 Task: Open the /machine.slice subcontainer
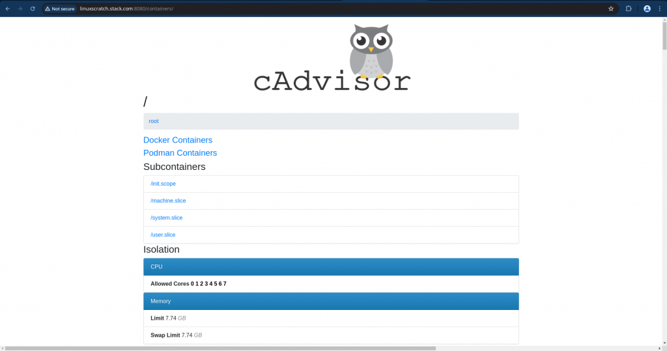pyautogui.click(x=168, y=201)
